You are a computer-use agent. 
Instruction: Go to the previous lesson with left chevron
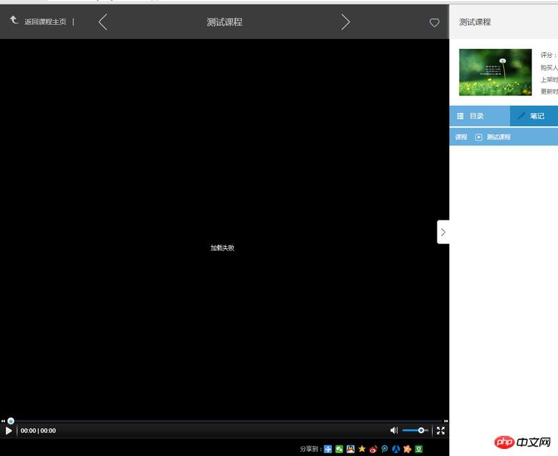point(103,22)
